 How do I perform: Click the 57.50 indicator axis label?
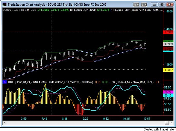tap(168, 99)
